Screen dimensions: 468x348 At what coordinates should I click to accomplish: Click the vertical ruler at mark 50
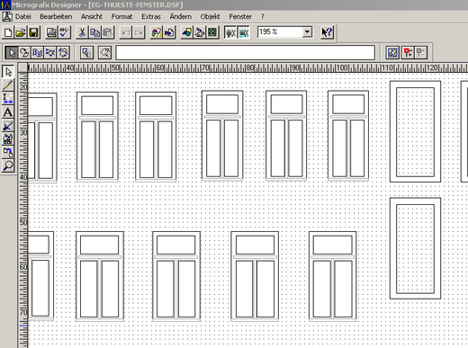(23, 222)
